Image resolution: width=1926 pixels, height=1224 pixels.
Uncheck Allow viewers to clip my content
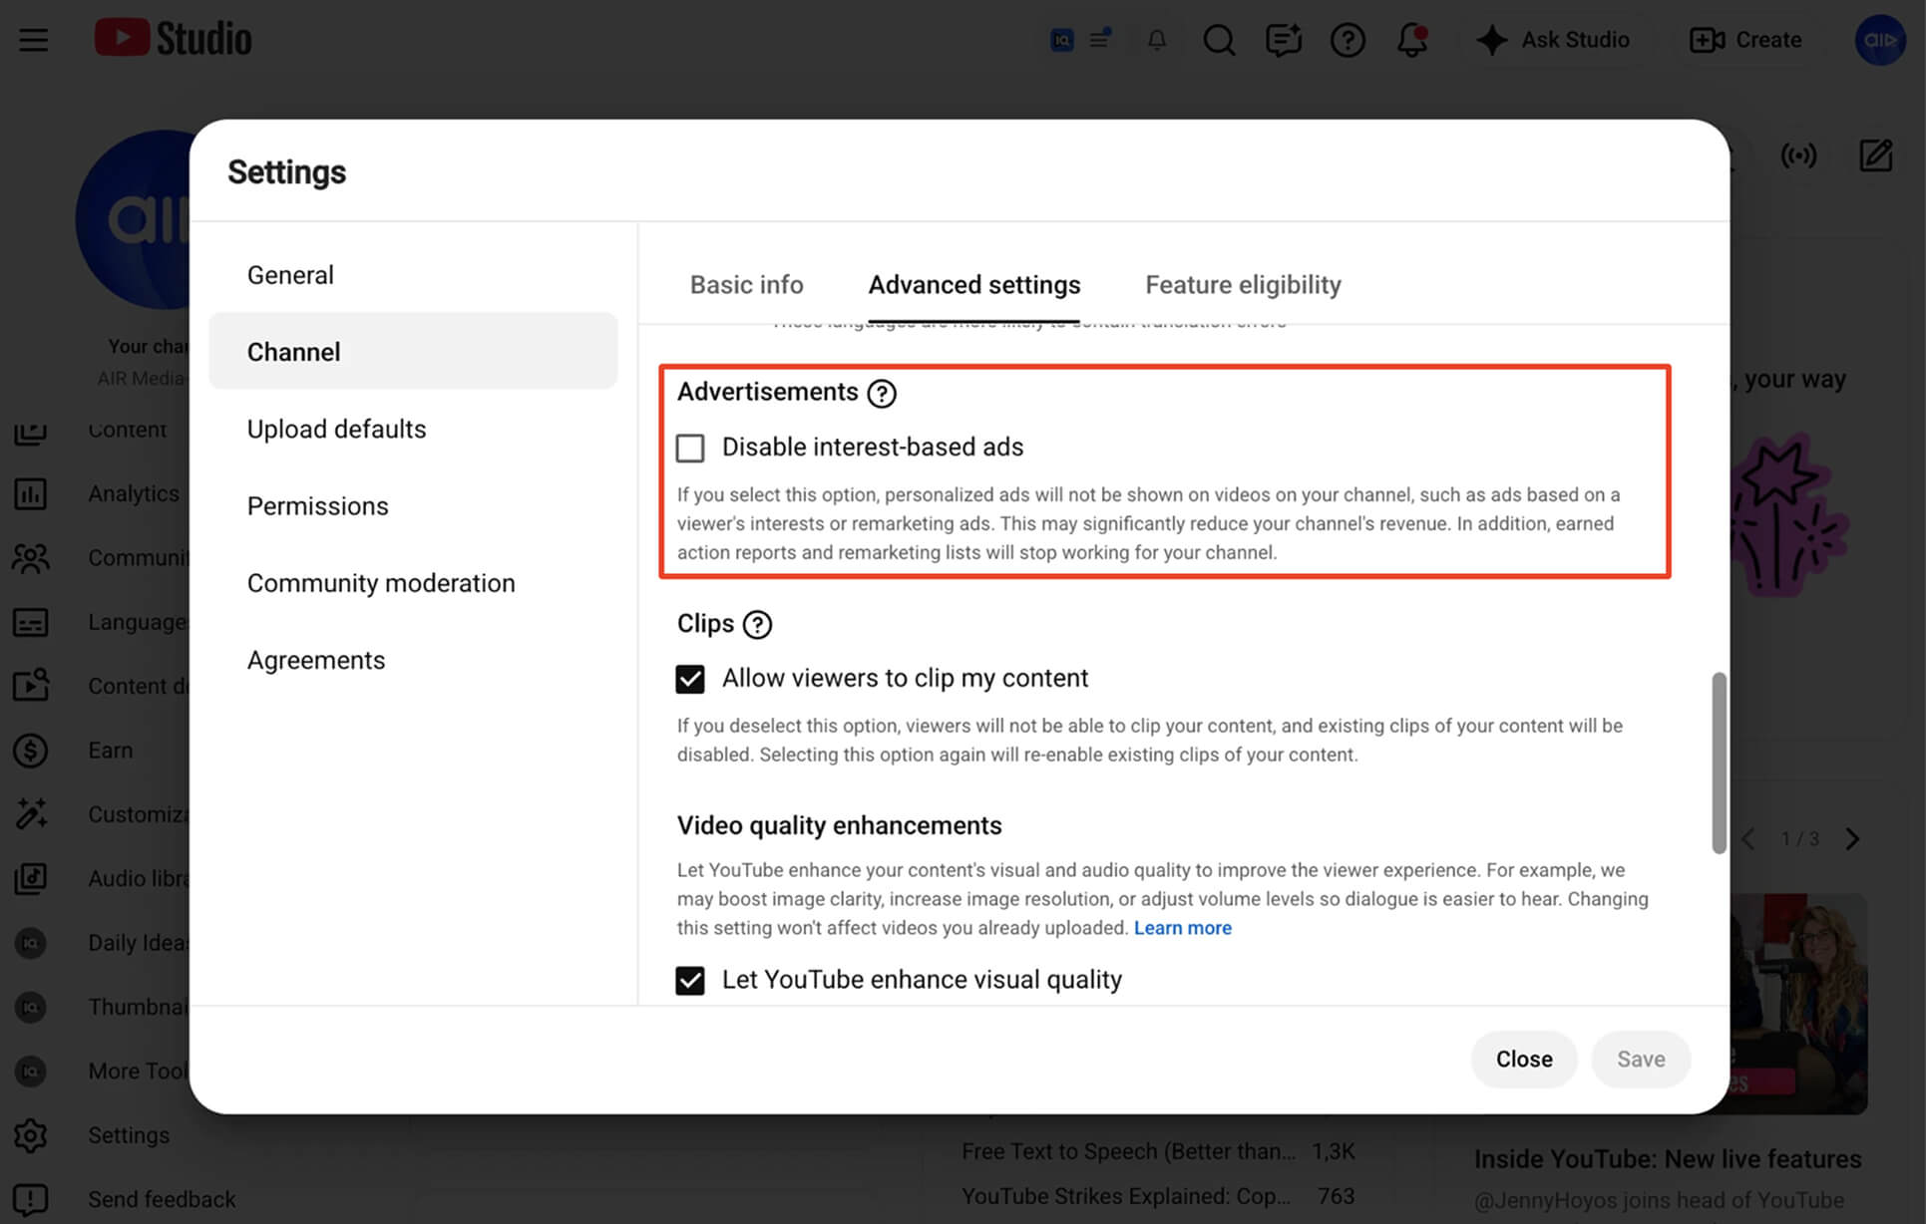[x=690, y=679]
